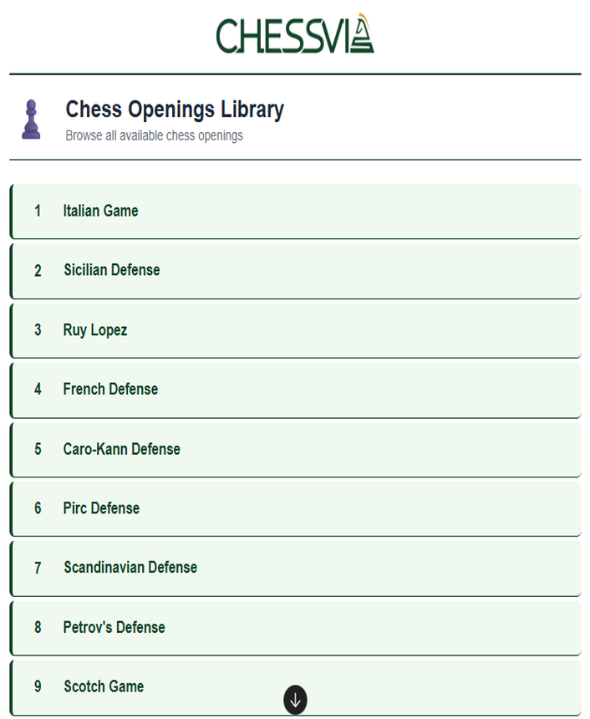Click the number 5 beside Caro-Kann Defense

[x=38, y=449]
